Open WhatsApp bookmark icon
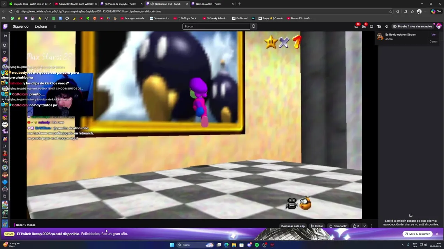This screenshot has height=249, width=444. (x=12, y=18)
